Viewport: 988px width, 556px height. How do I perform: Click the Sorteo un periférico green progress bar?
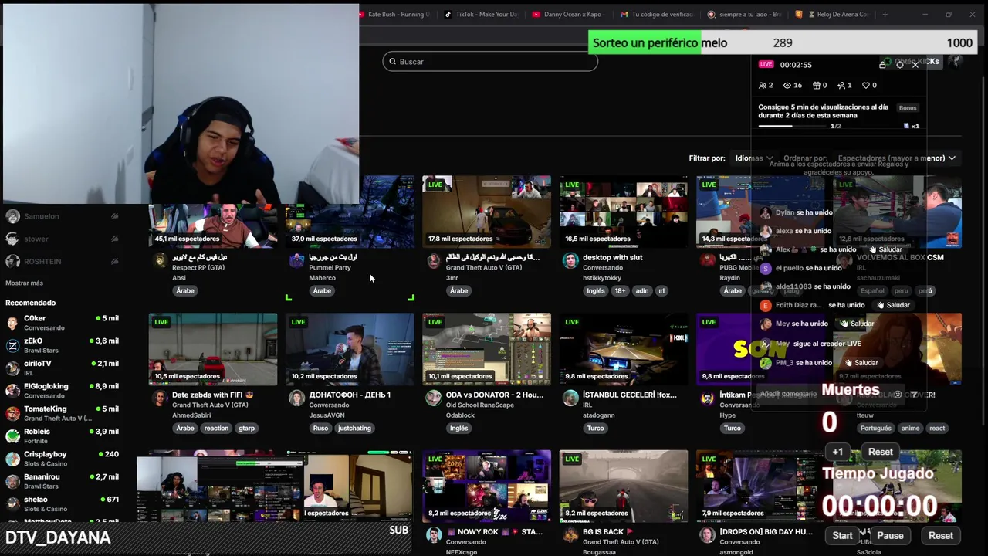645,42
